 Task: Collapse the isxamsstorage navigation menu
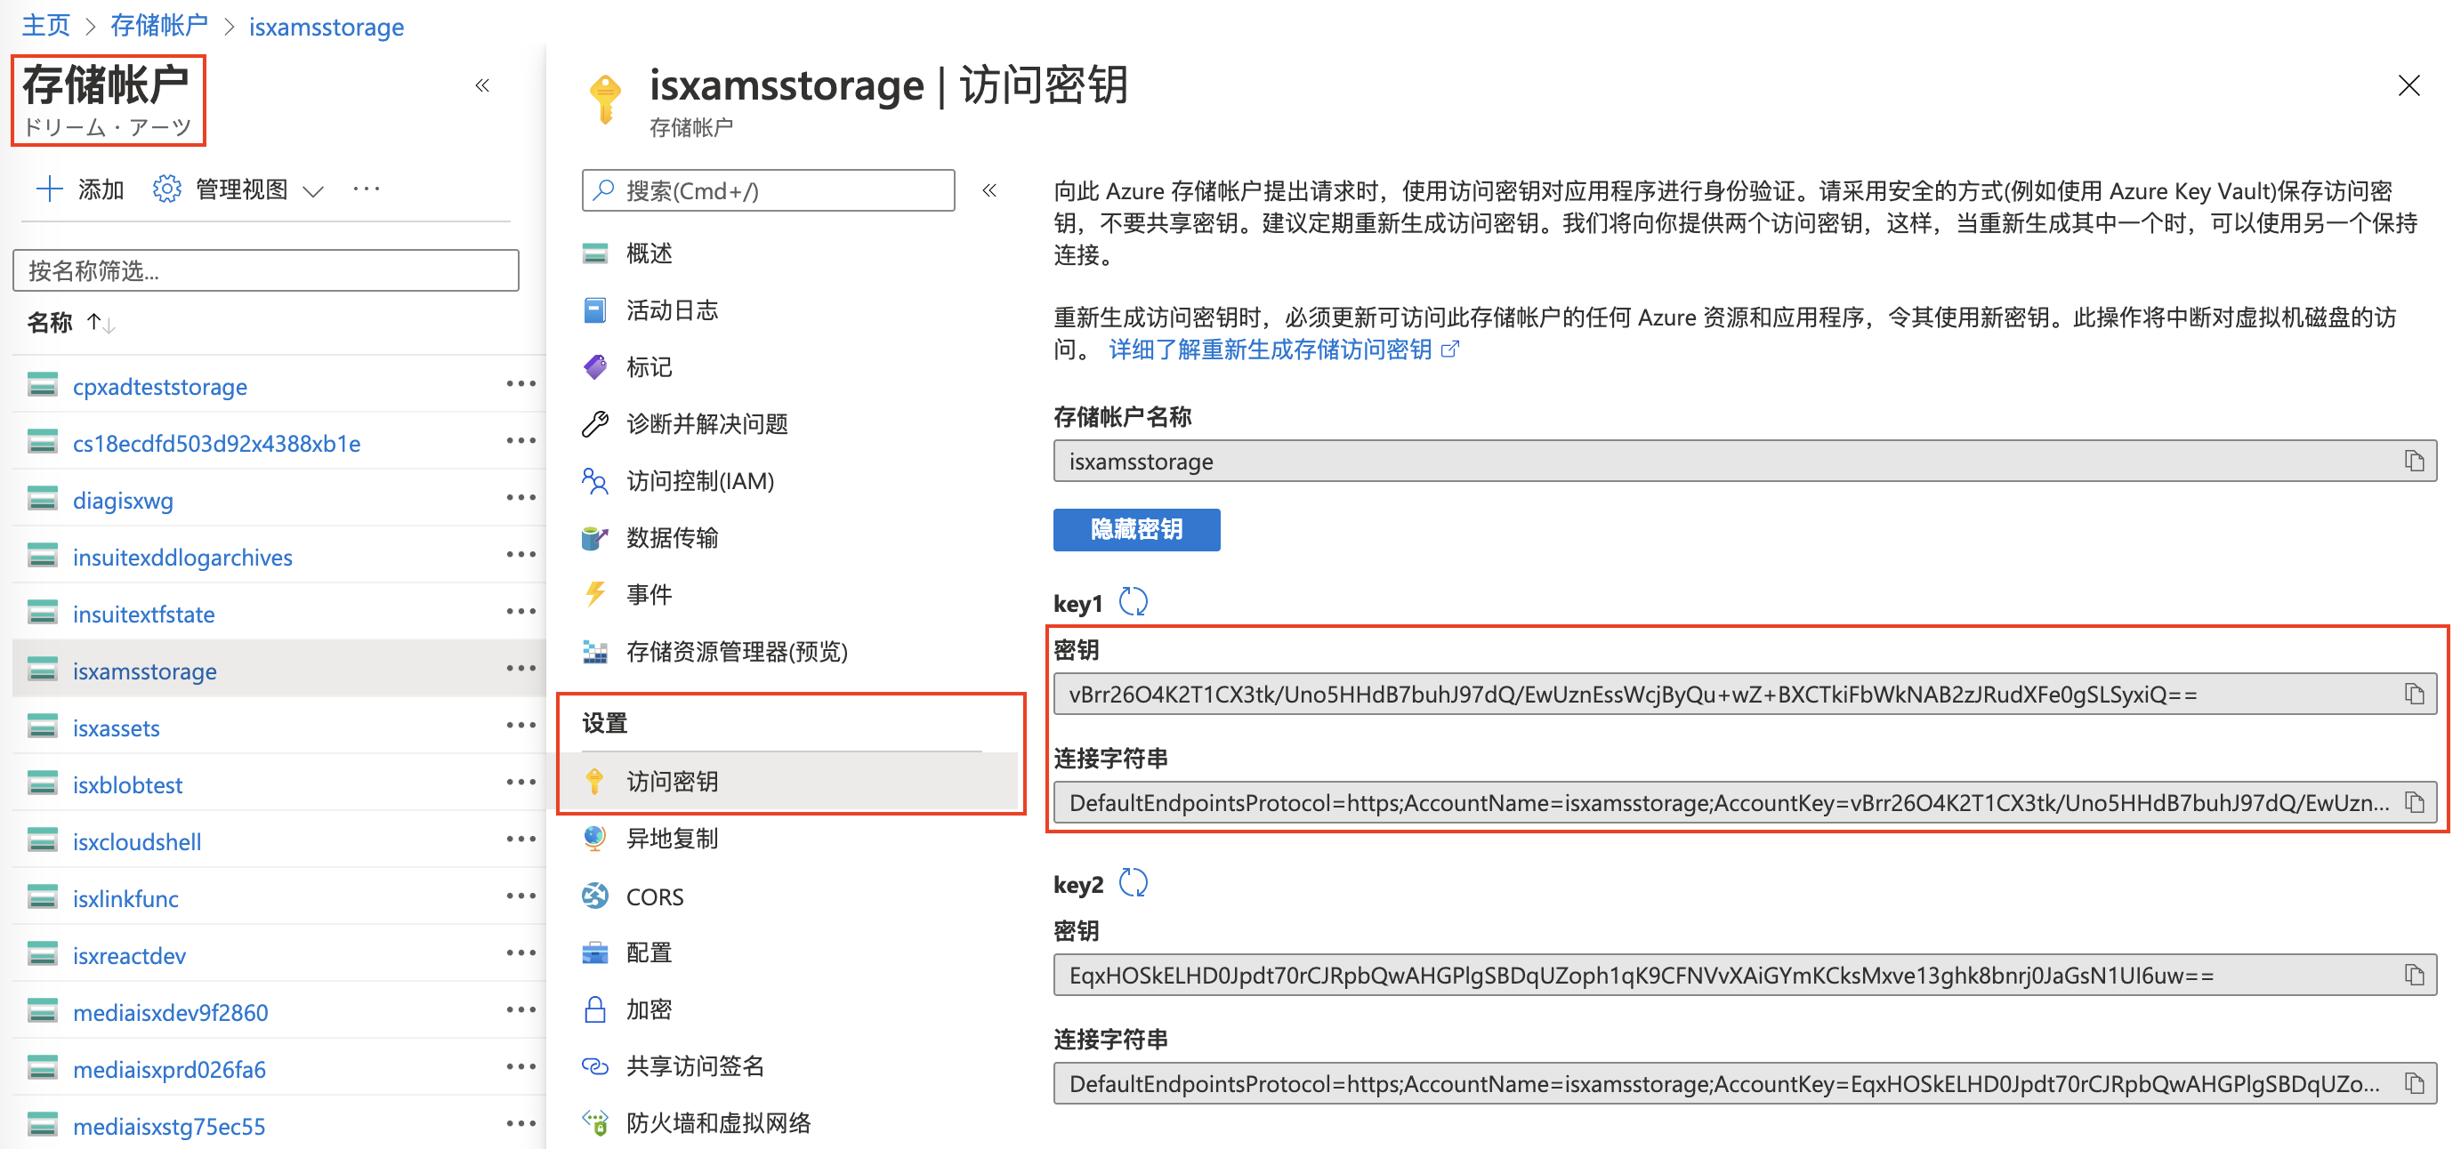(x=990, y=189)
